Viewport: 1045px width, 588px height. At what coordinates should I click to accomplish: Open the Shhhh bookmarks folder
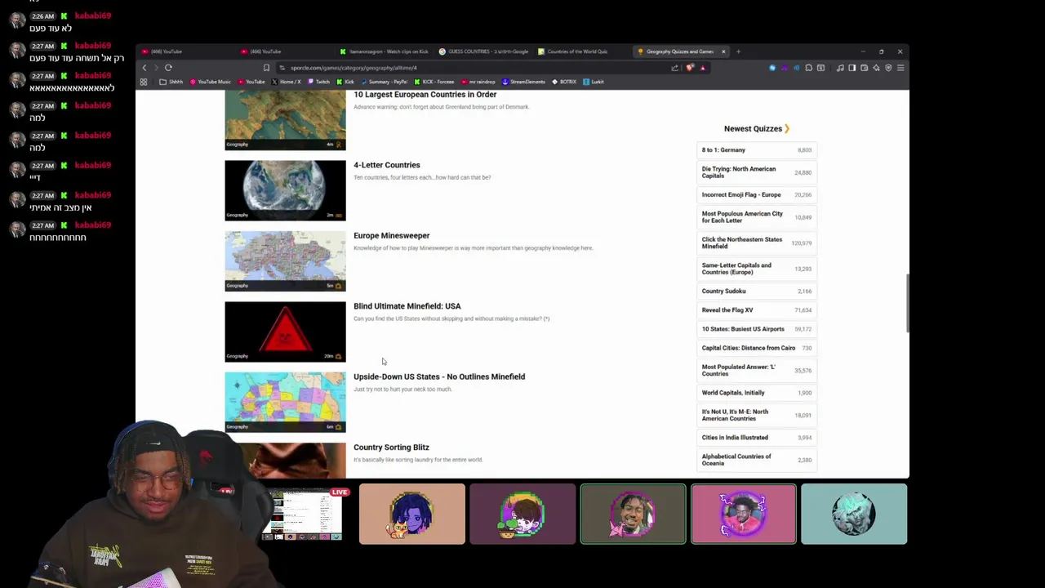click(x=171, y=82)
